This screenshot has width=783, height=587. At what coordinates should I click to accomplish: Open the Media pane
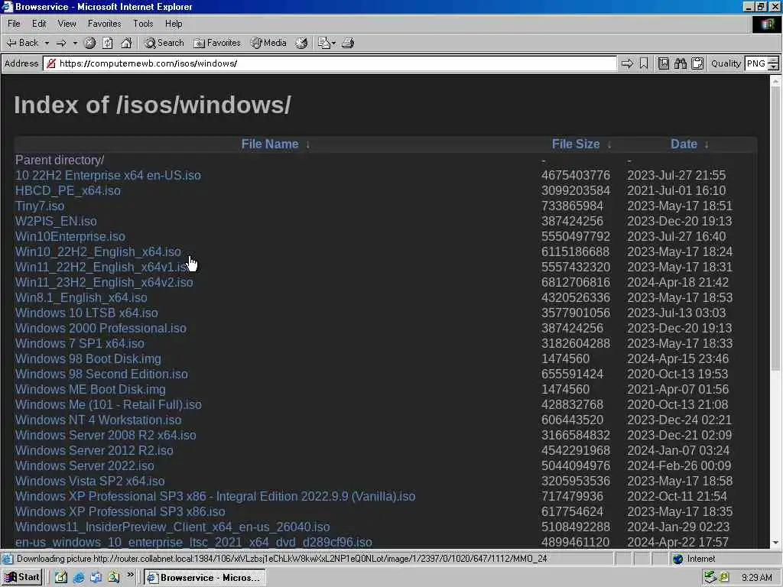268,43
